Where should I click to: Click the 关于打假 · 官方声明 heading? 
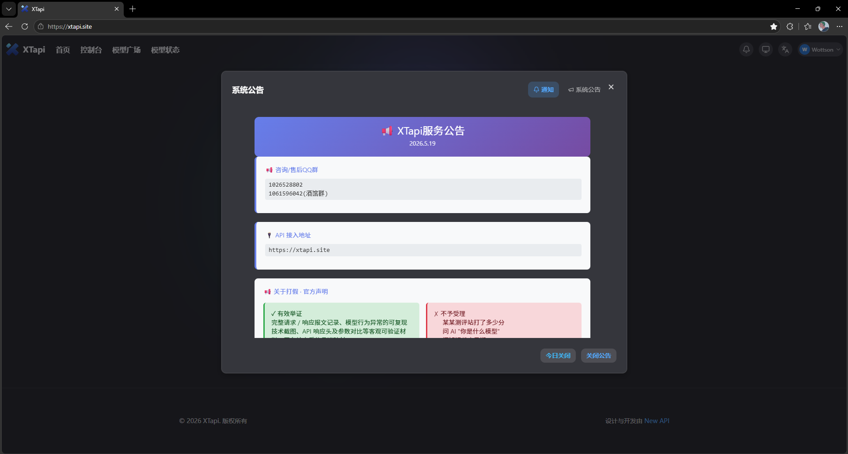click(300, 292)
